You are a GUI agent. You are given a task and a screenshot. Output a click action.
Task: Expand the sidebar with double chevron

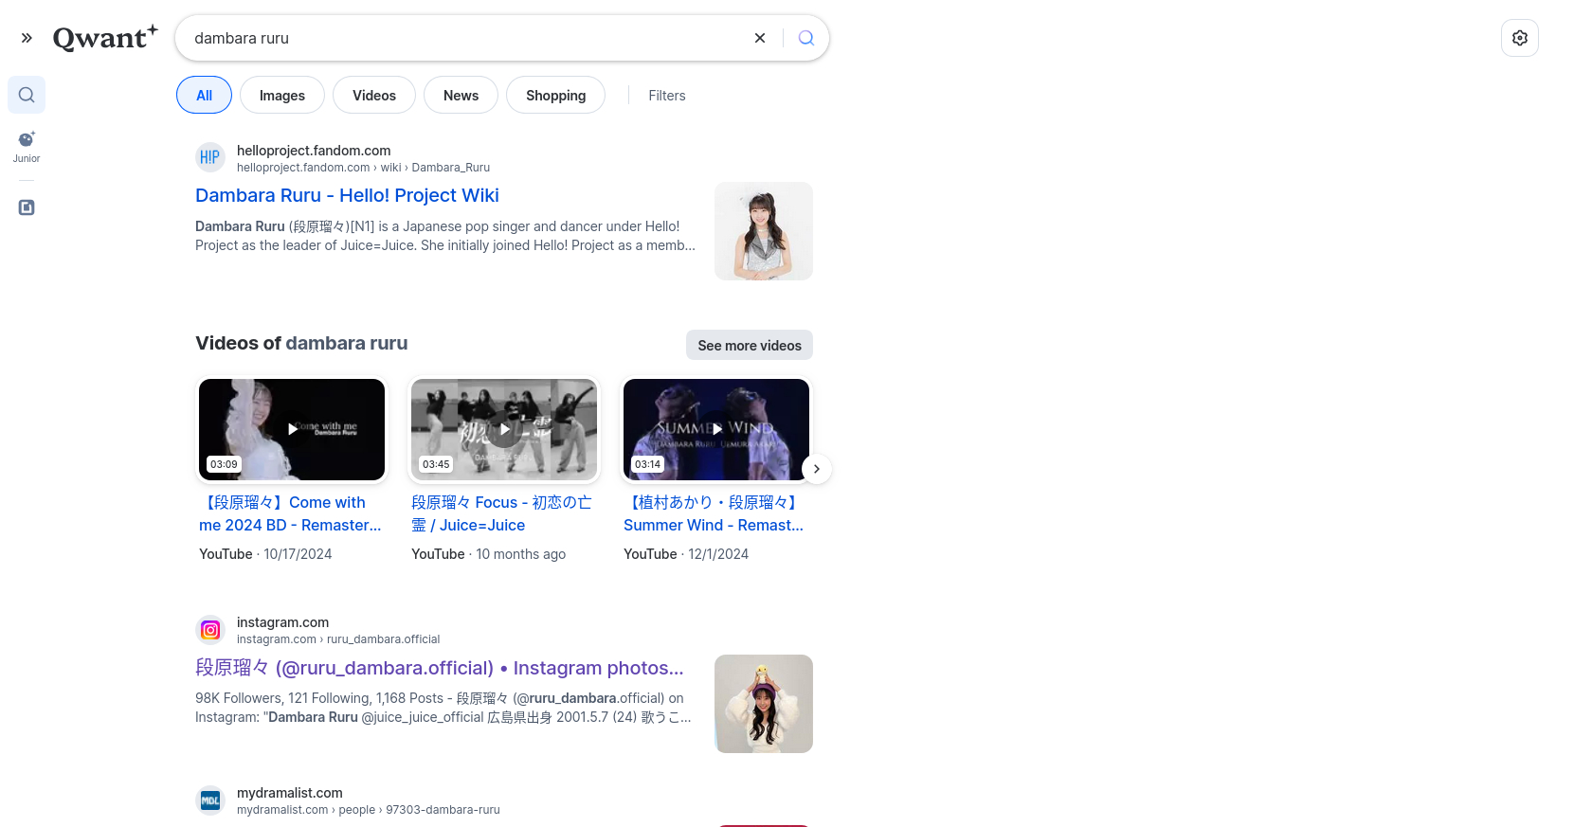coord(27,38)
